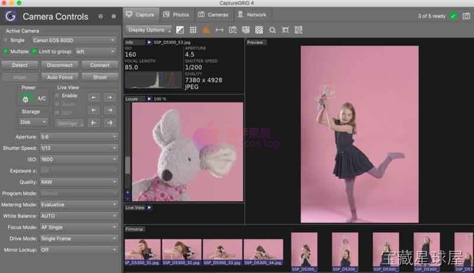Screen dimensions: 474x273
Task: Open the Aperture dropdown showing 5.6
Action: pyautogui.click(x=79, y=136)
